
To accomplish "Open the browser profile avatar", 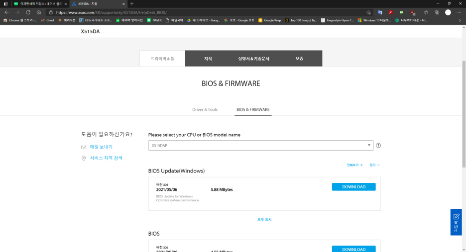I will pos(448,12).
